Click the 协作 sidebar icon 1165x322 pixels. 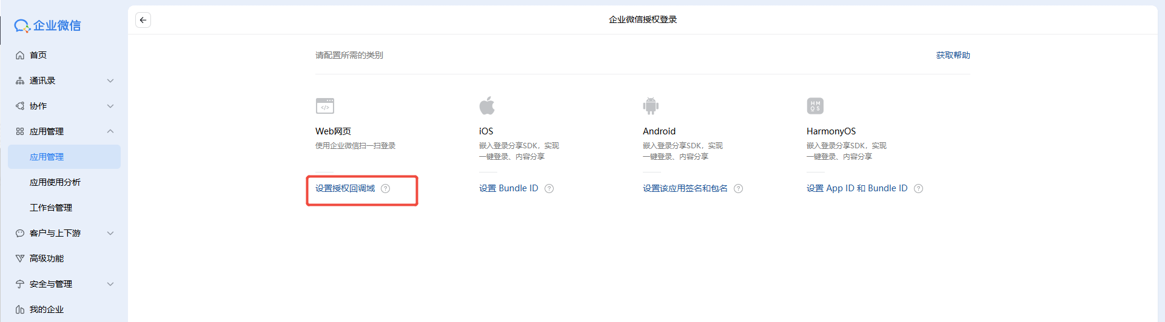[20, 106]
